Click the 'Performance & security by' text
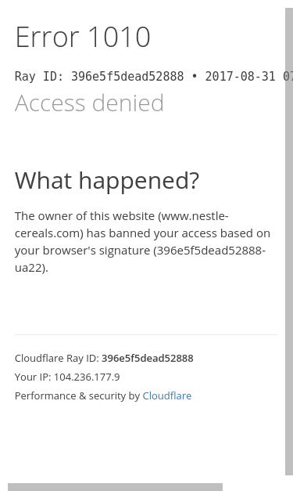The image size is (293, 491). coord(77,395)
